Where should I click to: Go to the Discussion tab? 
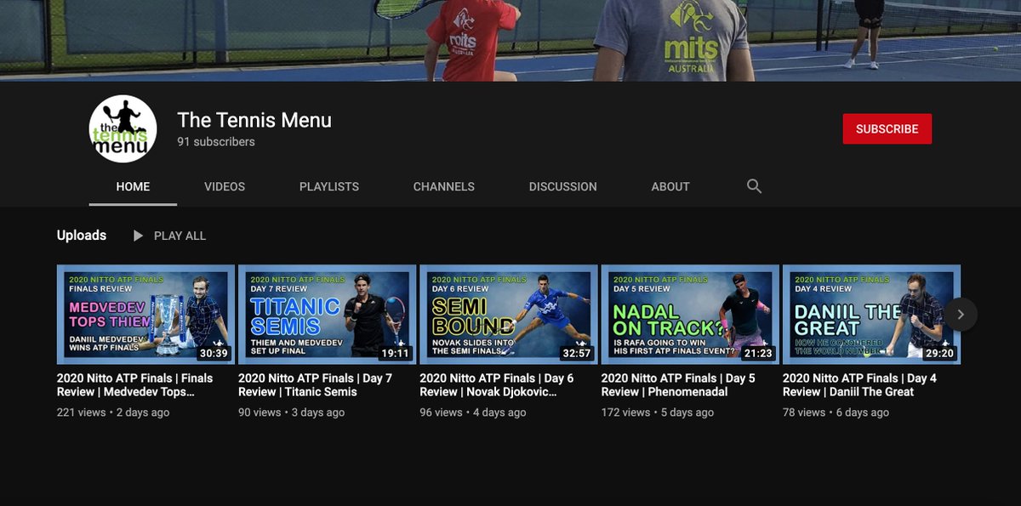click(x=563, y=187)
